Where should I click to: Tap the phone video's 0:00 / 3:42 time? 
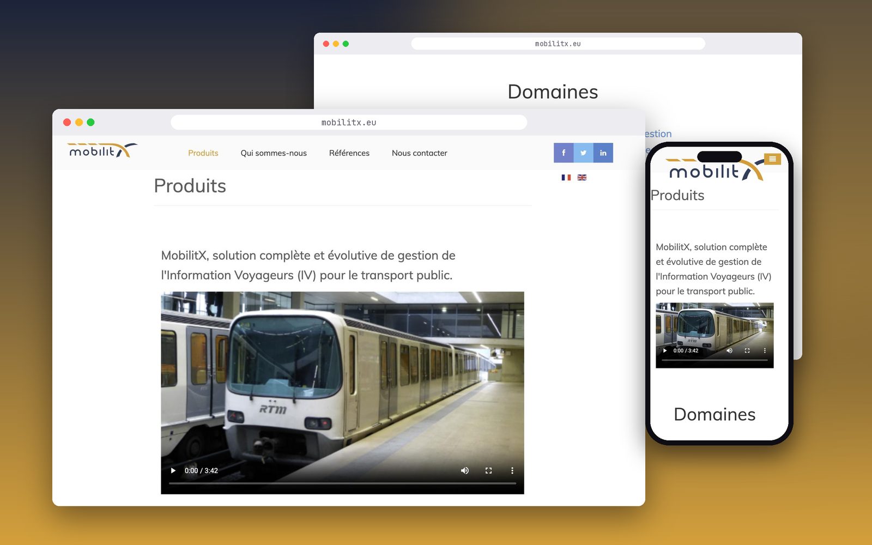coord(686,350)
